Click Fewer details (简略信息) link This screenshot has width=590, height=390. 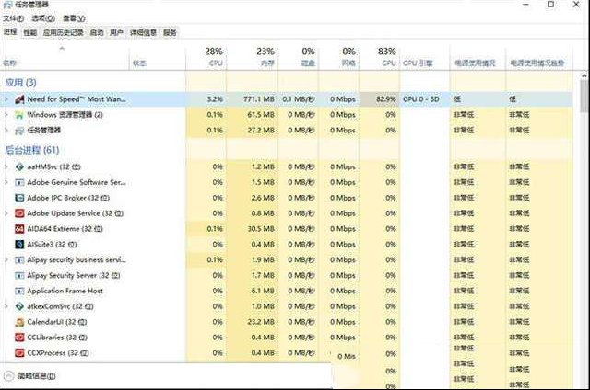pyautogui.click(x=37, y=375)
